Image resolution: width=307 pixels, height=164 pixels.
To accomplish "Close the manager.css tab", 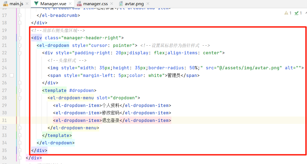I will click(x=112, y=4).
